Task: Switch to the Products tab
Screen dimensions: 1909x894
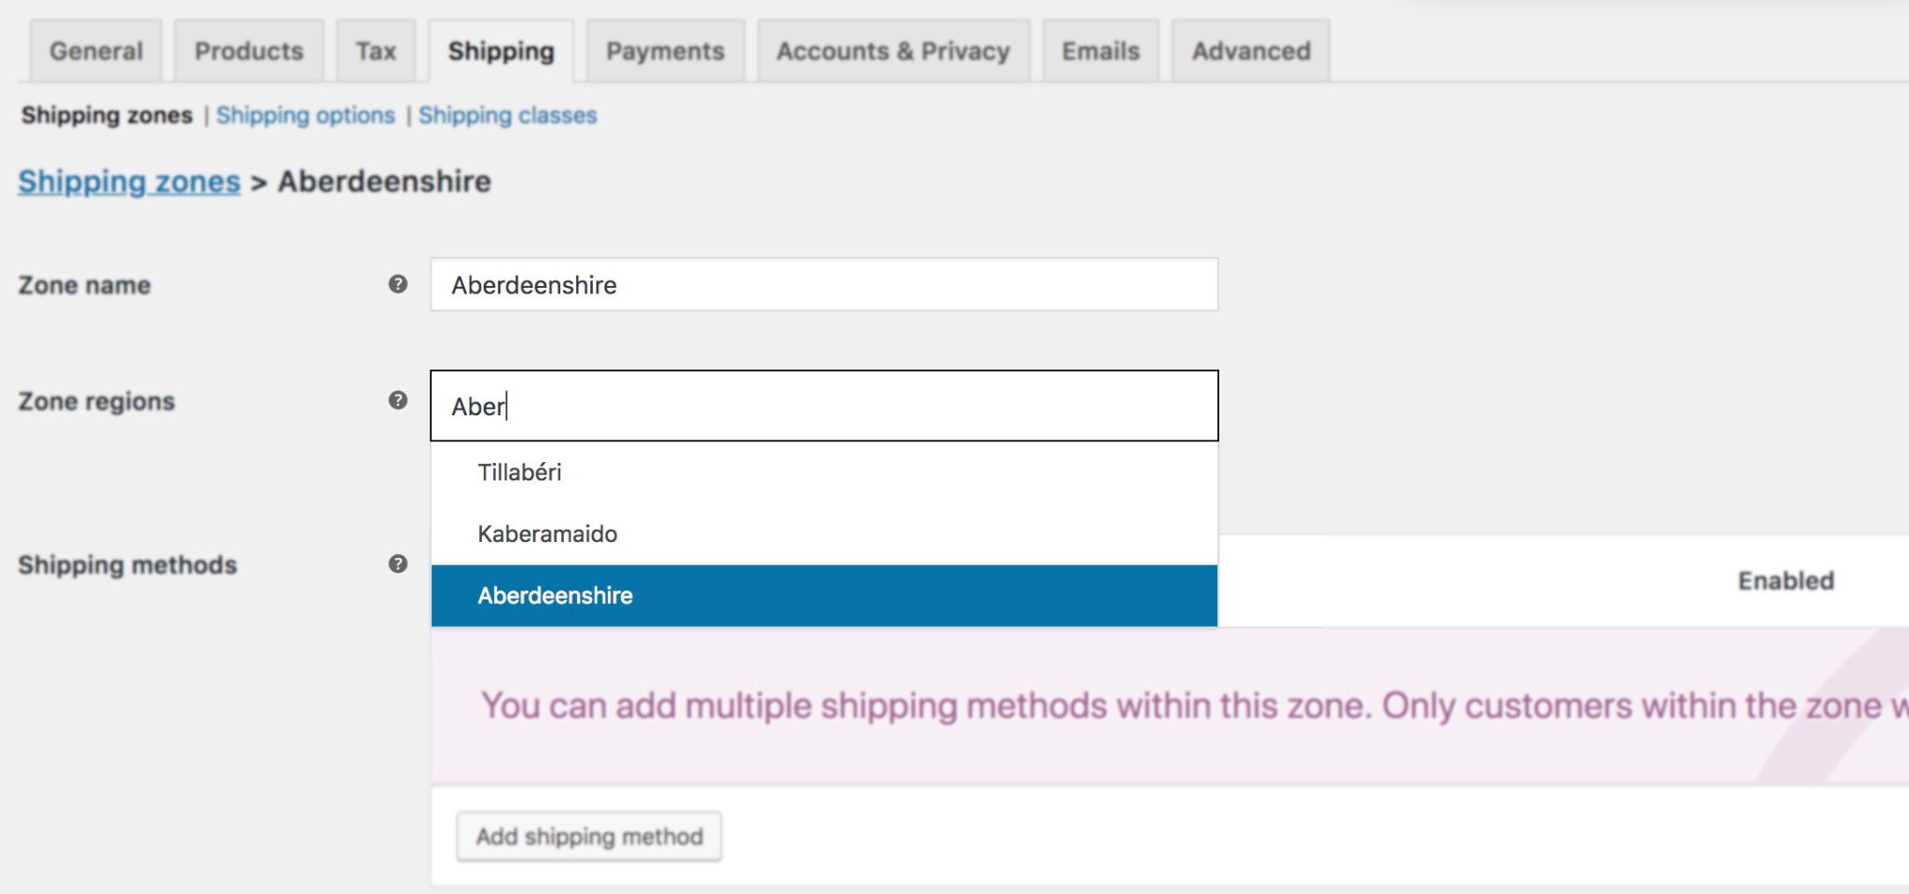Action: pyautogui.click(x=248, y=51)
